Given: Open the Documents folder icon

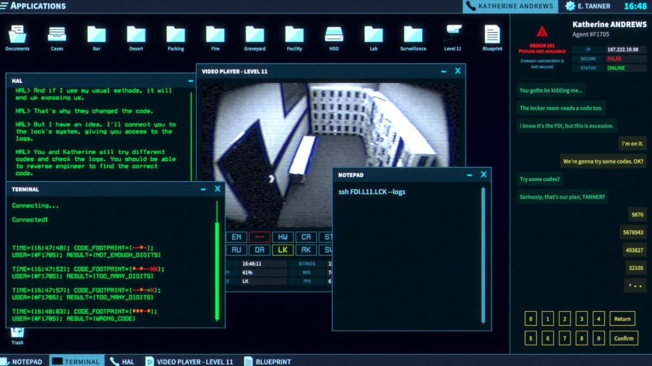Looking at the screenshot, I should pyautogui.click(x=17, y=35).
